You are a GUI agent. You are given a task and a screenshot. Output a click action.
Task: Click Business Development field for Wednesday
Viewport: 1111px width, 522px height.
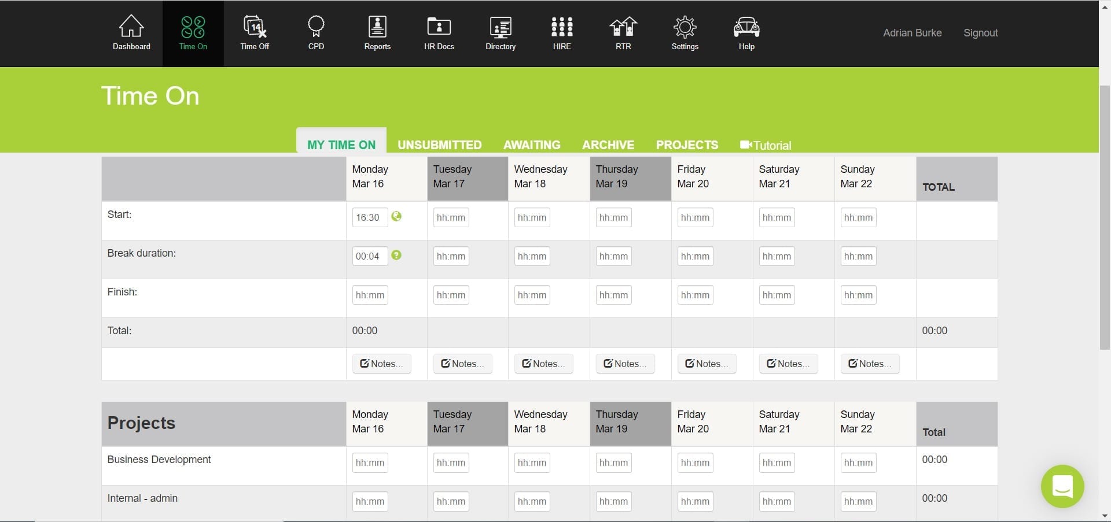(x=532, y=462)
